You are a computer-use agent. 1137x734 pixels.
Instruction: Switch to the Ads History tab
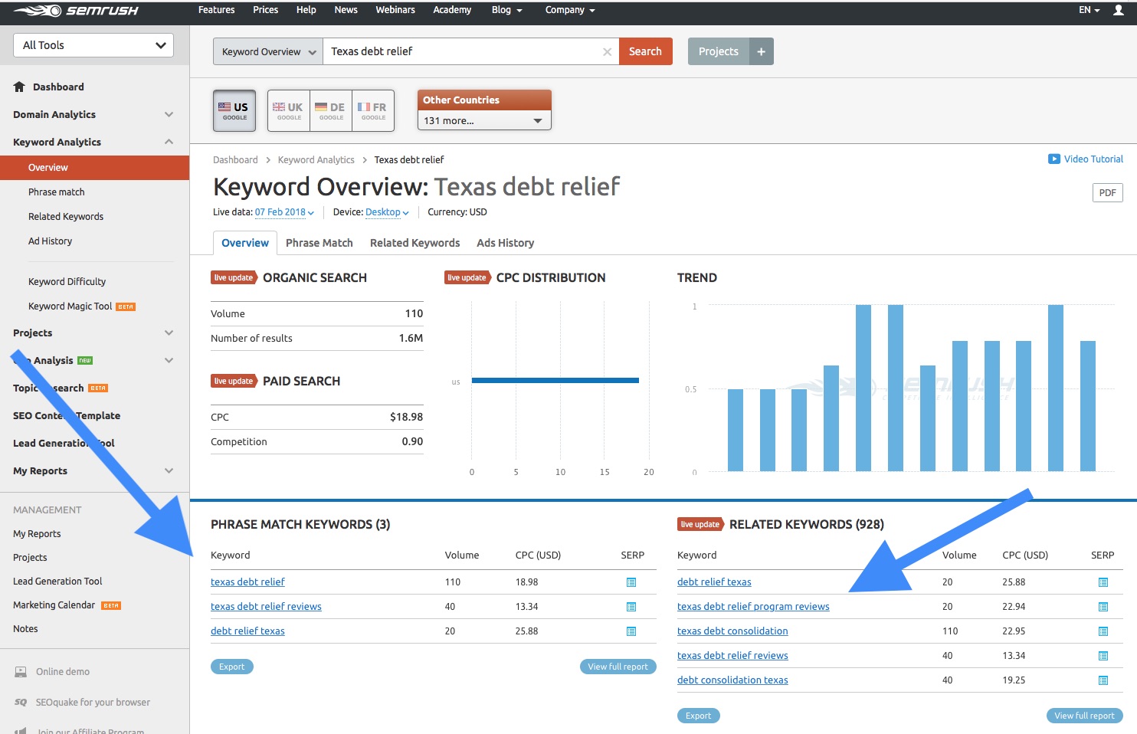click(506, 243)
